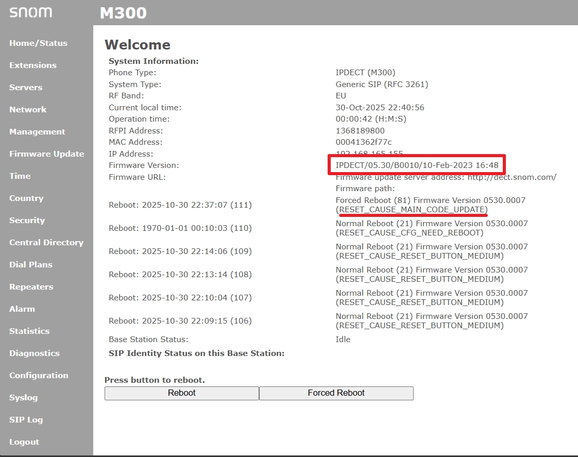Click the snom logo

(30, 12)
